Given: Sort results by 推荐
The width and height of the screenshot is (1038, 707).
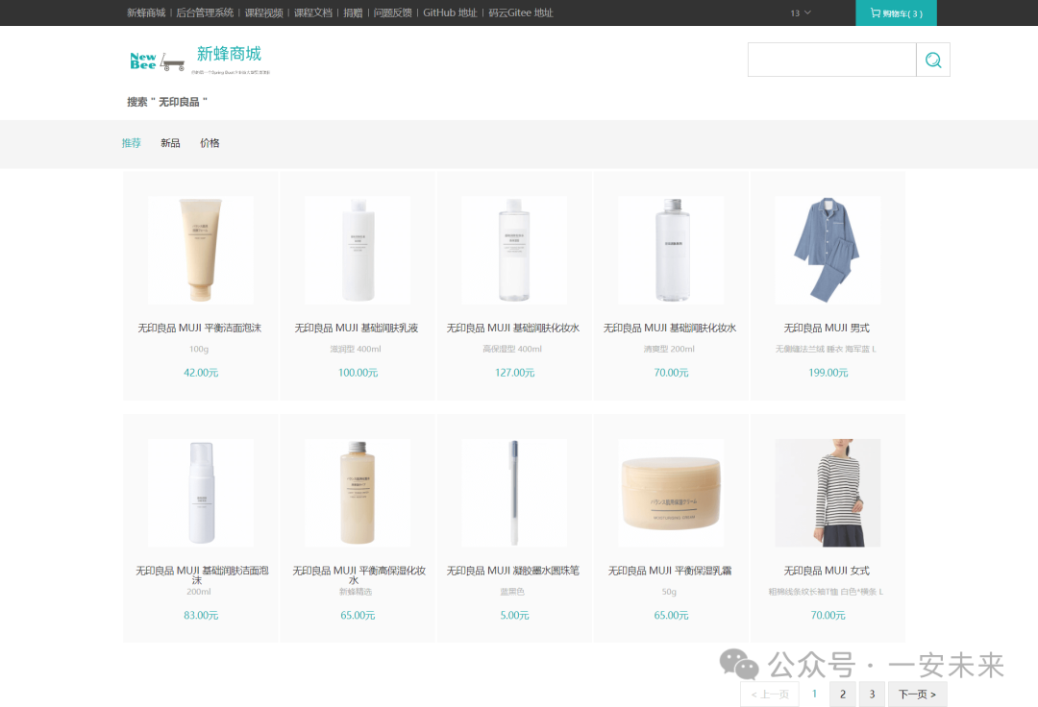Looking at the screenshot, I should [131, 143].
